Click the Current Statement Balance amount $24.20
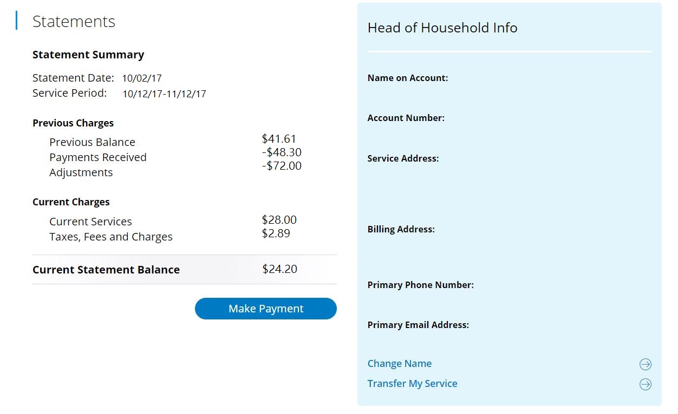Screen dimensions: 678x414 [279, 269]
